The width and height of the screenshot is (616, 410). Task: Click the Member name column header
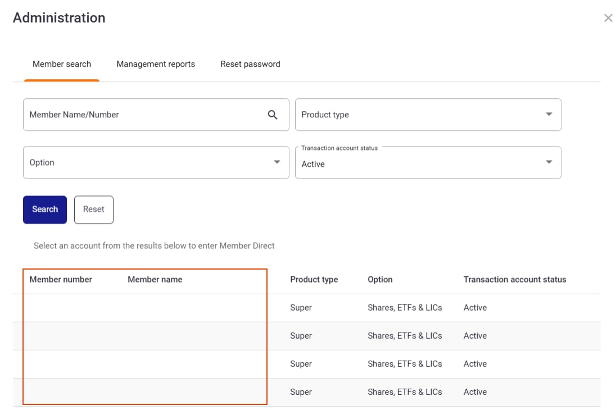click(155, 279)
